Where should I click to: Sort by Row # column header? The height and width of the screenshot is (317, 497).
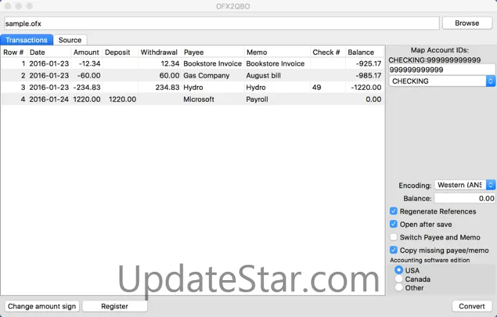(x=13, y=52)
